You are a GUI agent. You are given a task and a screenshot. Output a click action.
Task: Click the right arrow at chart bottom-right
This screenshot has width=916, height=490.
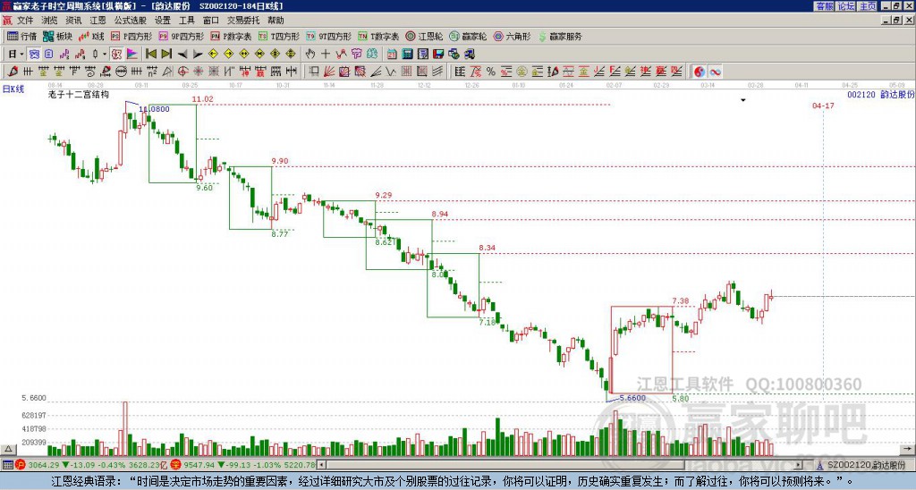908,449
